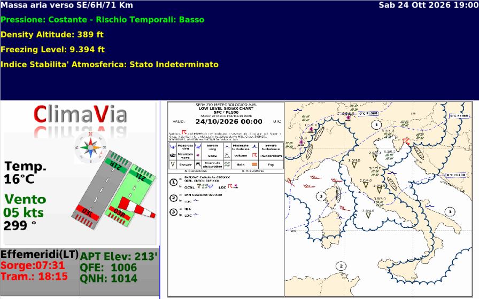The height and width of the screenshot is (299, 479).
Task: Click the 0°C FL060 map label
Action: click(368, 113)
